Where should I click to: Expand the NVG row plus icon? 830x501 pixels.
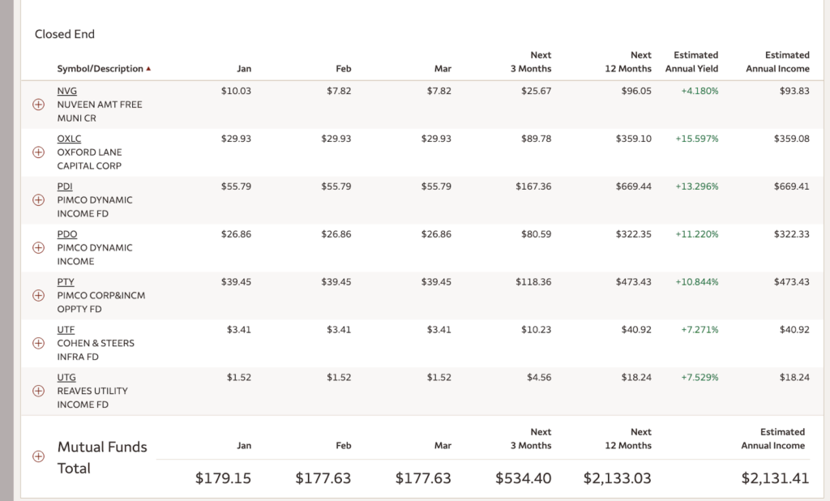click(x=38, y=105)
